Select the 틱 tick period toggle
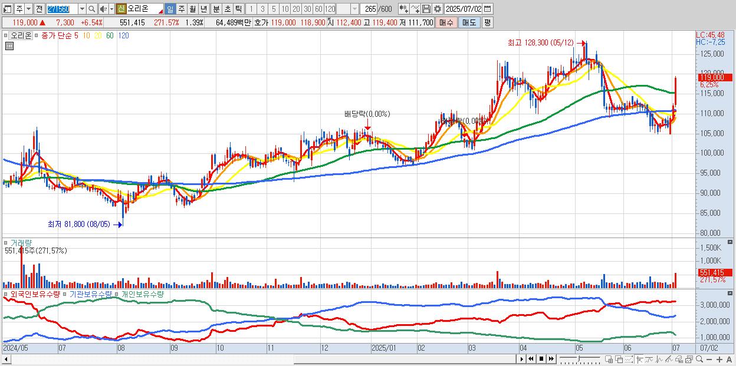The width and height of the screenshot is (736, 366). coord(238,9)
